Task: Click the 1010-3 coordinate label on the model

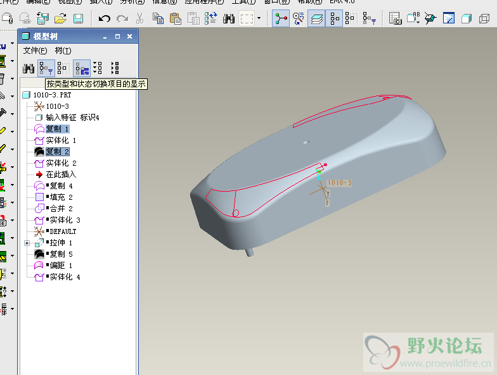Action: (339, 182)
